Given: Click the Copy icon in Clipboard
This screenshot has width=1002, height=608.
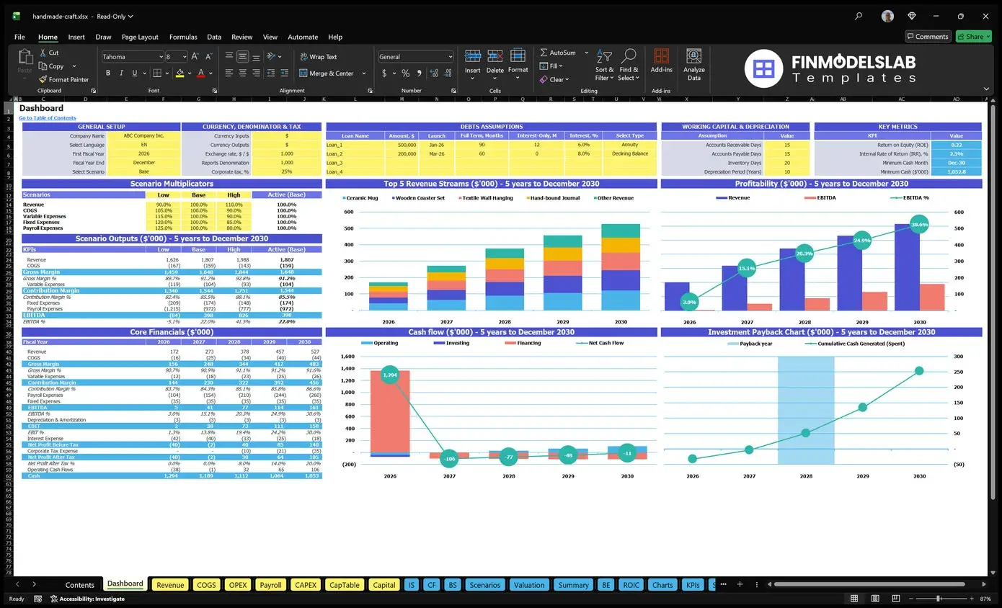Looking at the screenshot, I should (43, 66).
